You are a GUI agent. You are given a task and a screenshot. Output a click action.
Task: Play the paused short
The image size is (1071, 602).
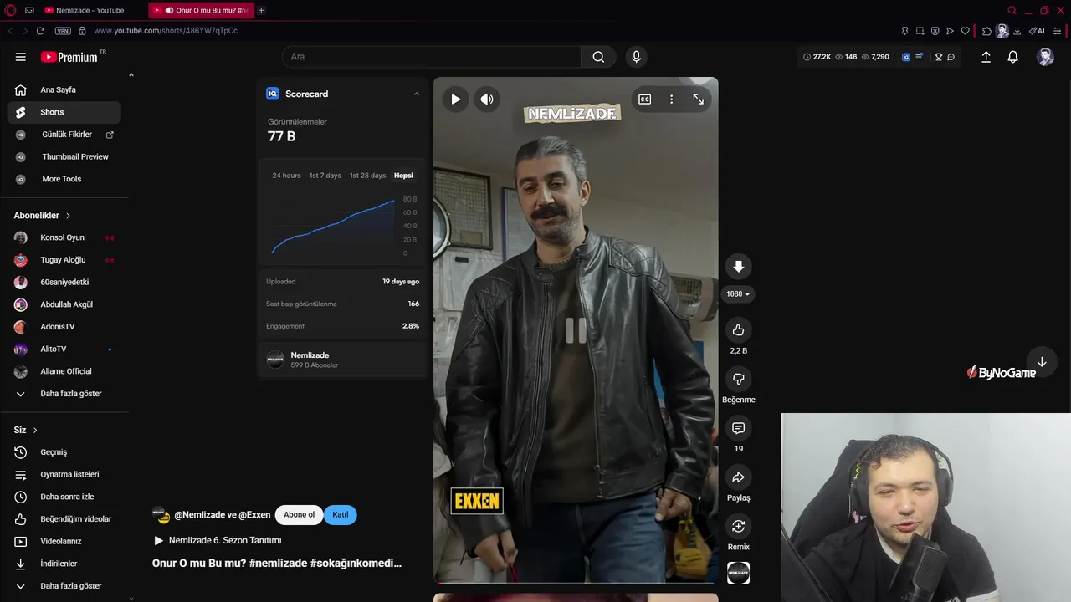pos(455,99)
